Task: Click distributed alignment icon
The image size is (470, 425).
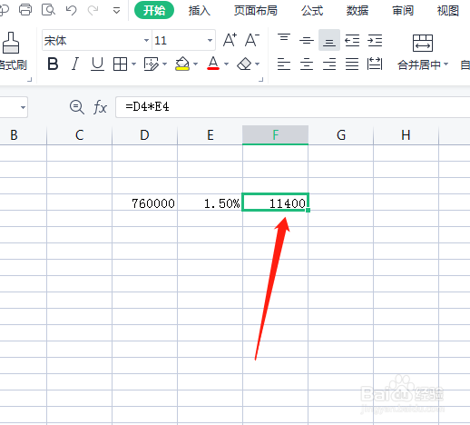Action: pos(375,64)
